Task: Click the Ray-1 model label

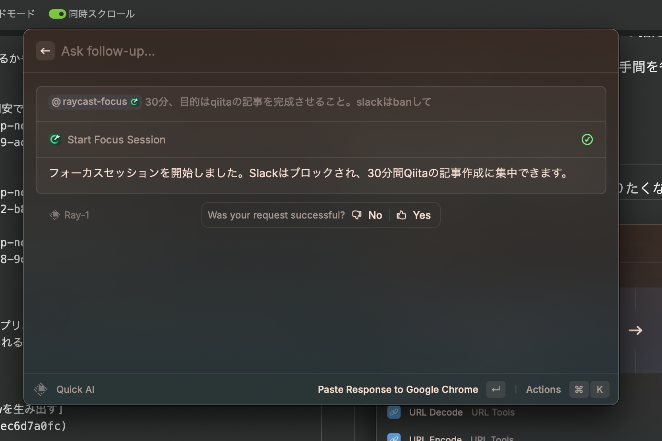Action: click(x=77, y=215)
